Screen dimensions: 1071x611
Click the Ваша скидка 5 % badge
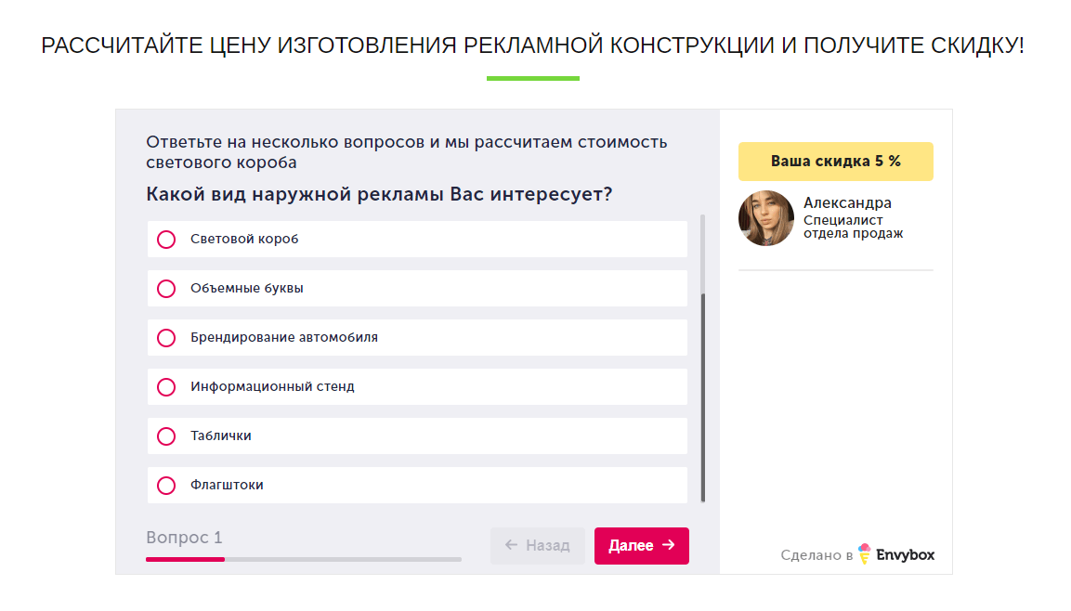point(835,162)
